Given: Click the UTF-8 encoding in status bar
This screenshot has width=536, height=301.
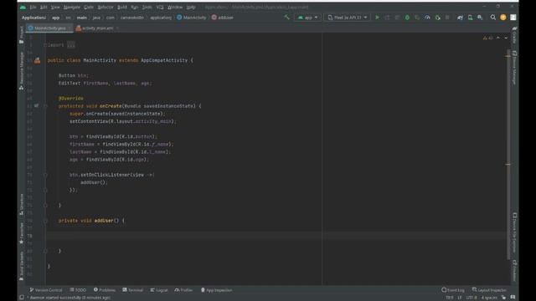Looking at the screenshot, I should [x=472, y=298].
